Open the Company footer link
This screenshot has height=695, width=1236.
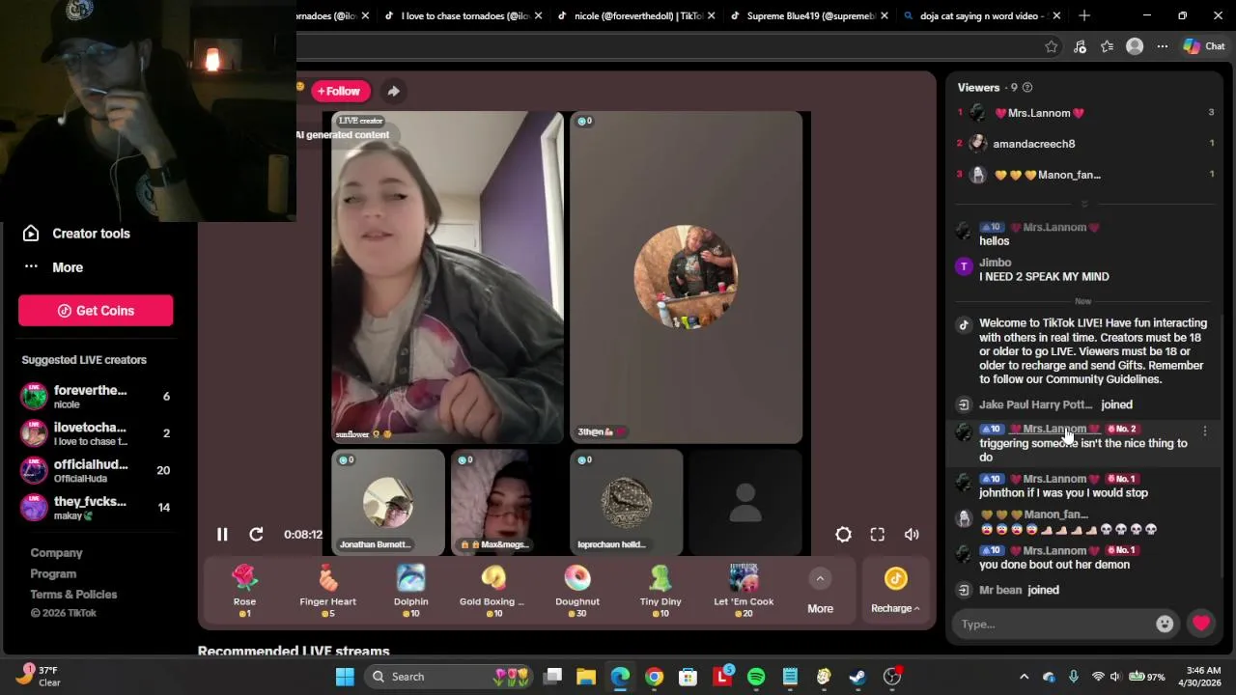click(x=56, y=553)
